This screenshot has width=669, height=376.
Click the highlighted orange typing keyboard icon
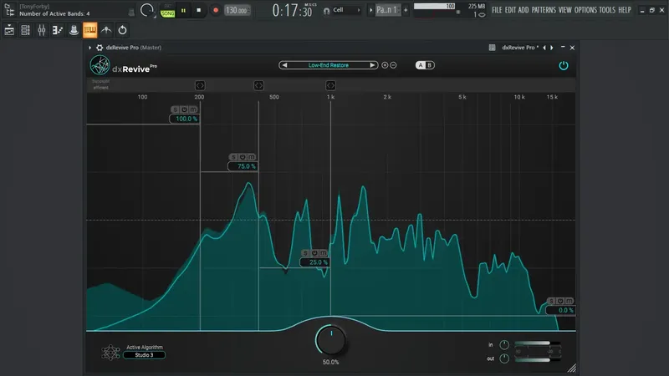point(89,30)
